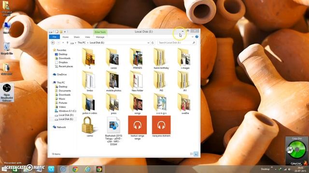
Task: Click the CyberLink Copy Disc gadget
Action: (296, 150)
